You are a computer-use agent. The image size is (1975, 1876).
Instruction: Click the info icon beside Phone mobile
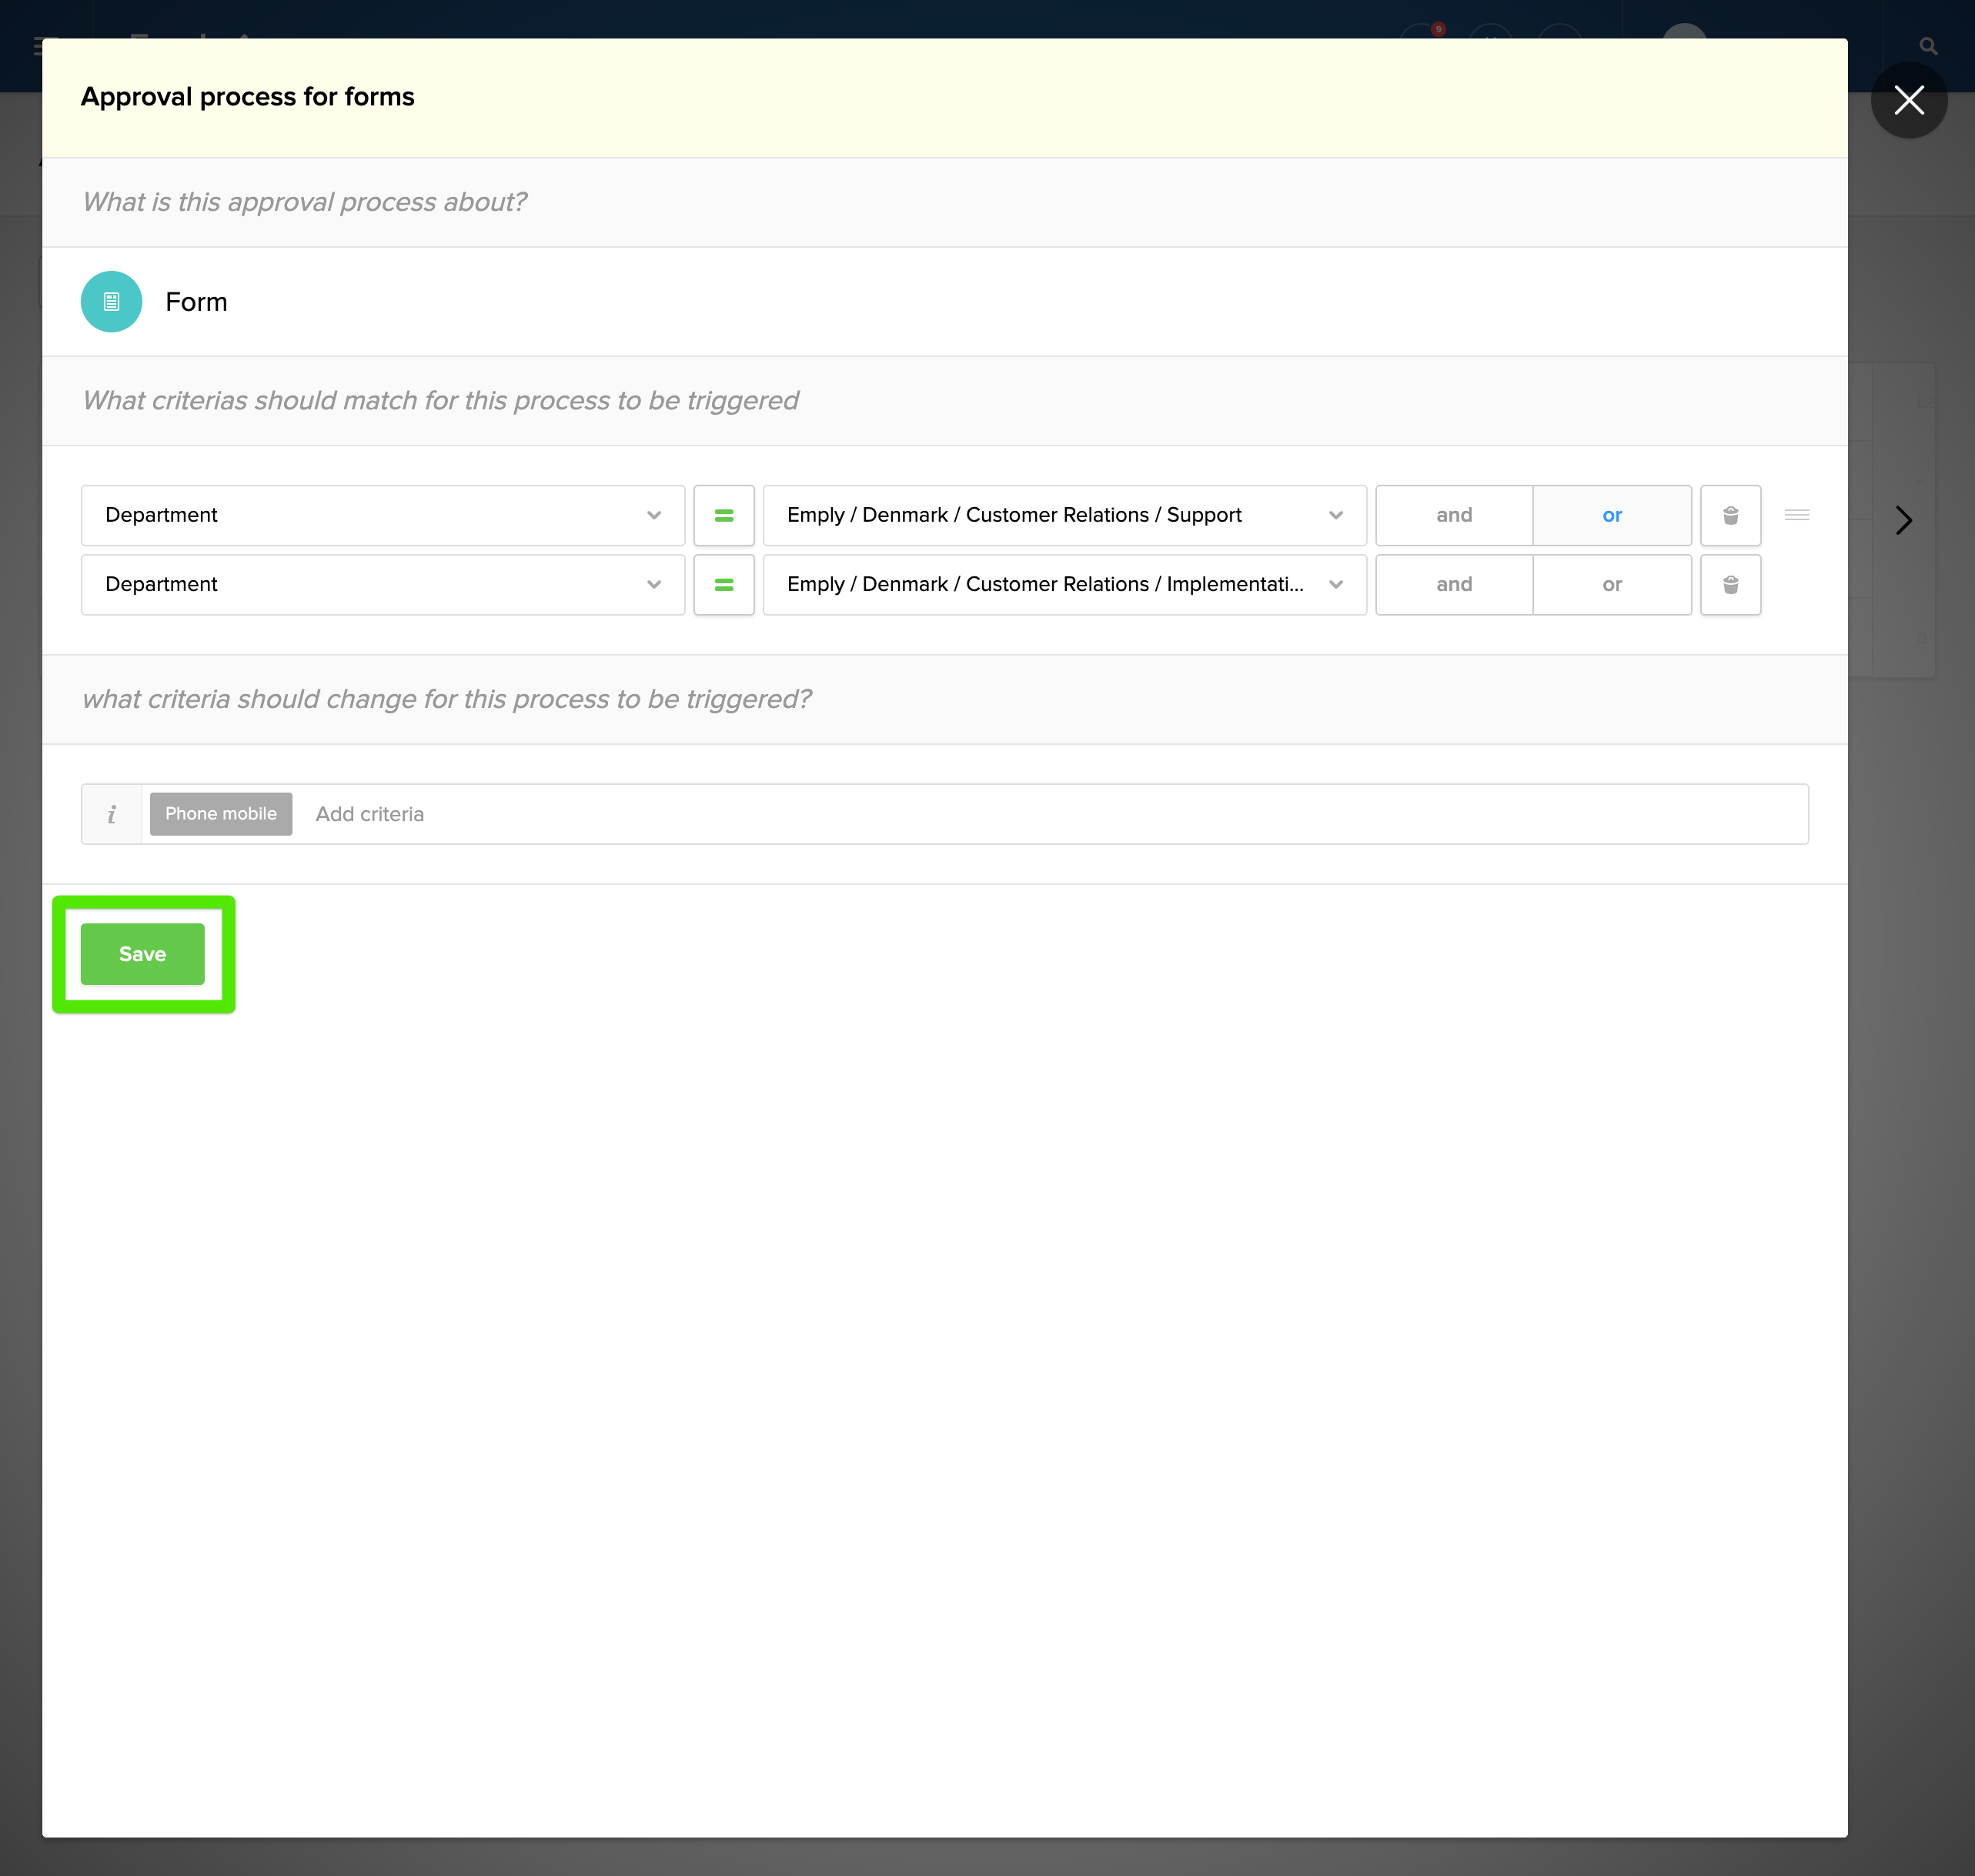tap(111, 814)
